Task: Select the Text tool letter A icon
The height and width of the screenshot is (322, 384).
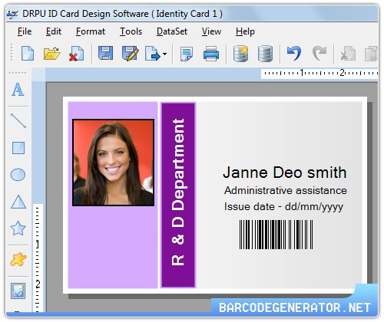Action: point(18,89)
